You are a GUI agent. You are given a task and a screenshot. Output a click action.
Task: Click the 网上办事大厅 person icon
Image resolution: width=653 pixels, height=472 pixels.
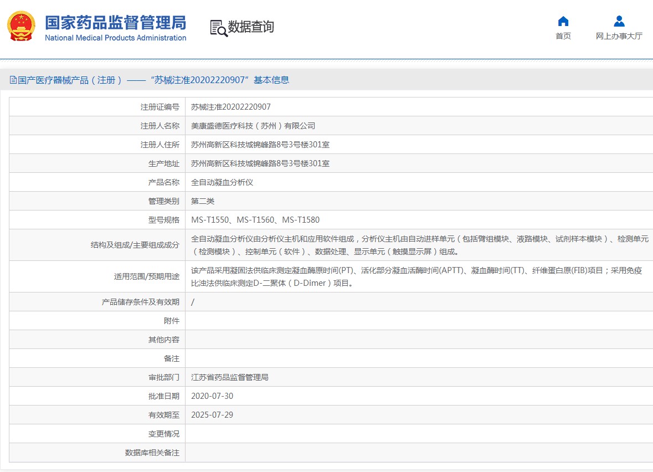[619, 22]
